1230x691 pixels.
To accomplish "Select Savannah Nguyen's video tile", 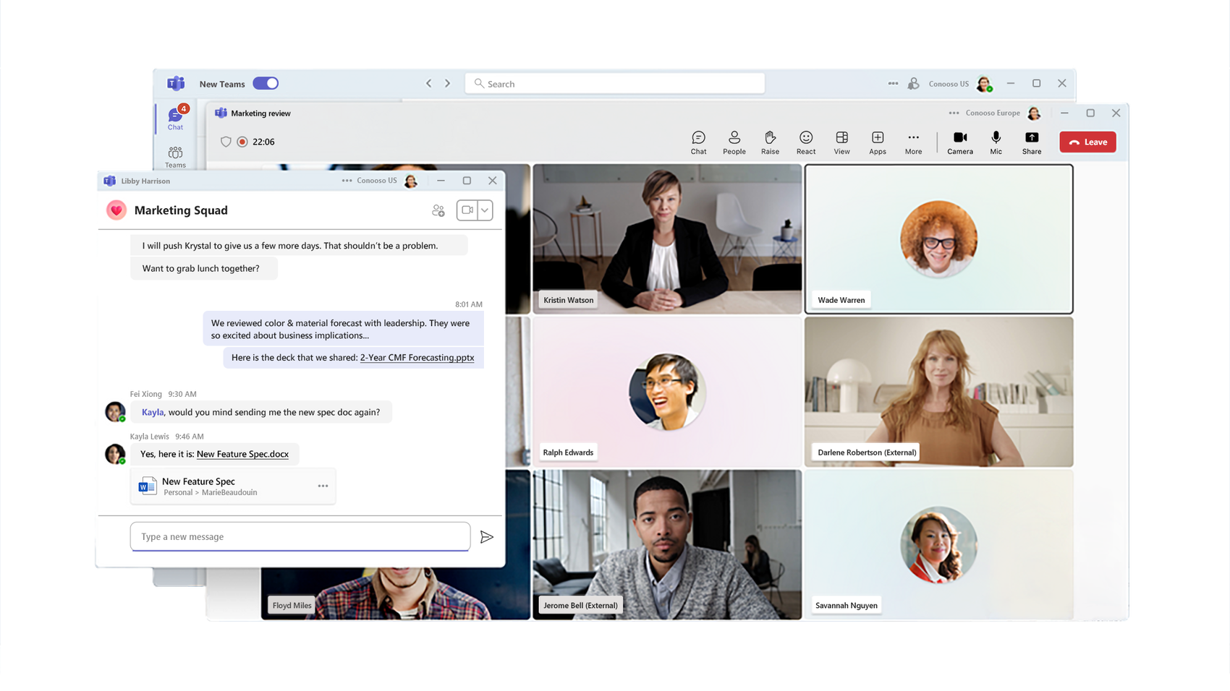I will point(938,545).
